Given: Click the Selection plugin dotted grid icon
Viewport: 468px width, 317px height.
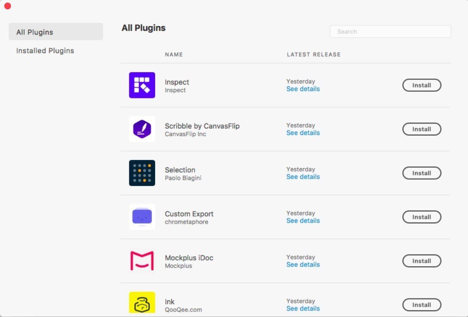Looking at the screenshot, I should pyautogui.click(x=142, y=173).
